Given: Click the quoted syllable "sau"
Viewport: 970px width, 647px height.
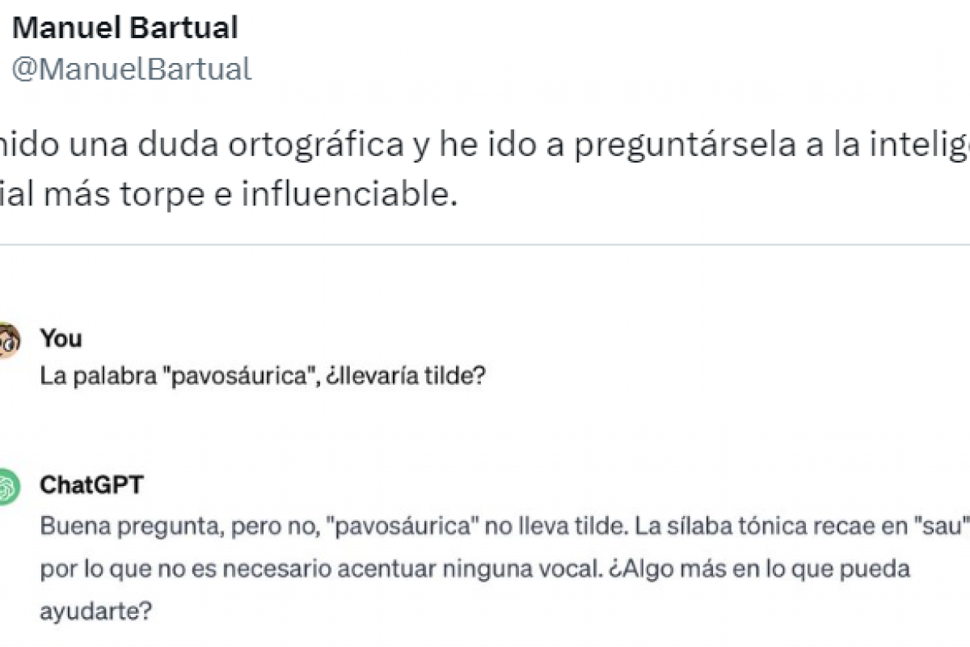Looking at the screenshot, I should click(948, 527).
